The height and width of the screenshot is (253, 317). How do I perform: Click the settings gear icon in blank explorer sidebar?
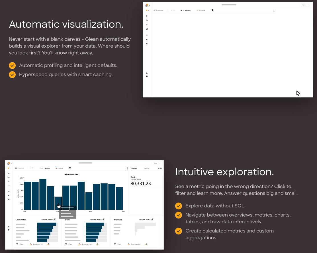[147, 44]
